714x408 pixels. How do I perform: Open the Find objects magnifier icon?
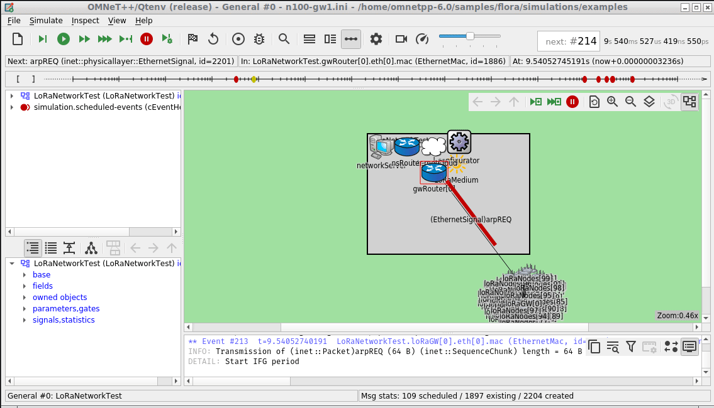coord(284,40)
